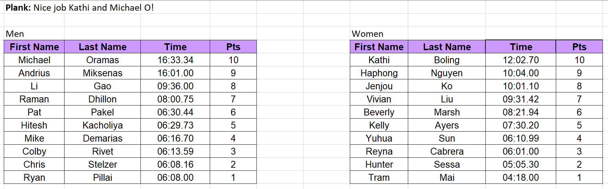
Task: Click the cell with time 16:33.34
Action: (x=175, y=60)
